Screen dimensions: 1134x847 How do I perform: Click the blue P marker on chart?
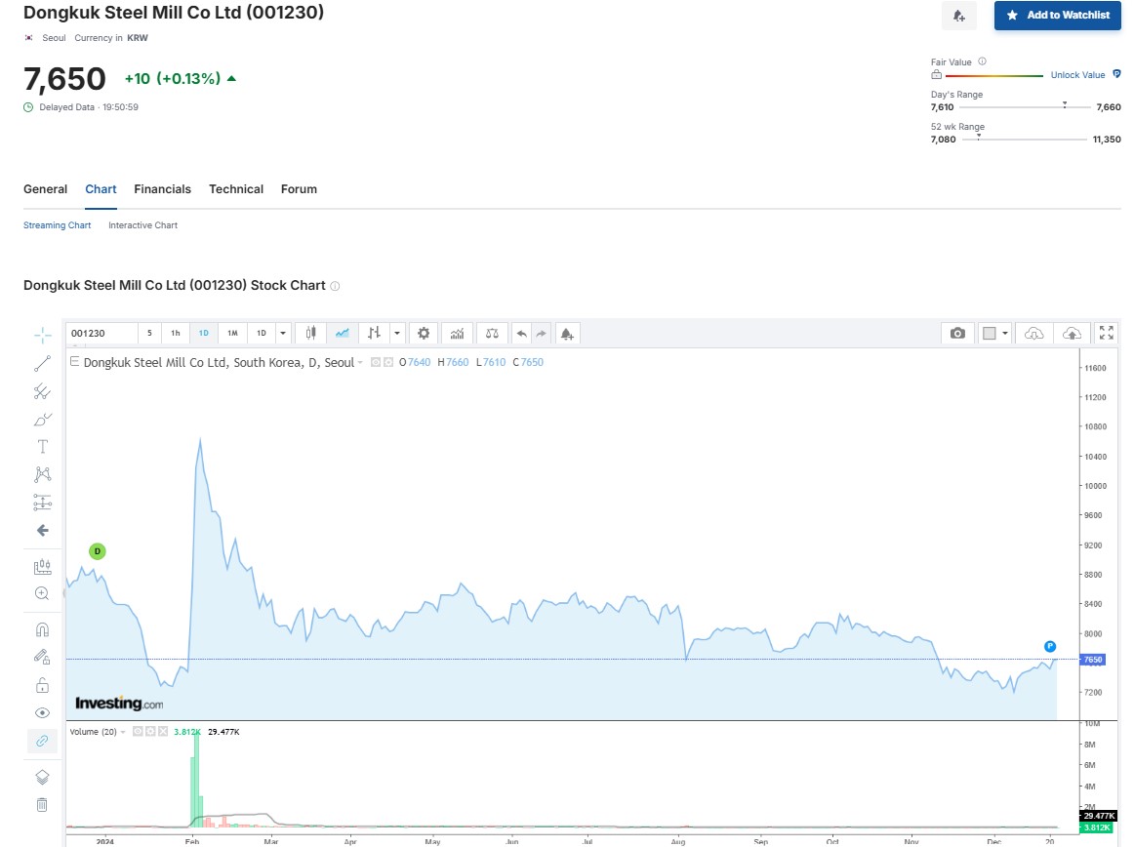1050,647
